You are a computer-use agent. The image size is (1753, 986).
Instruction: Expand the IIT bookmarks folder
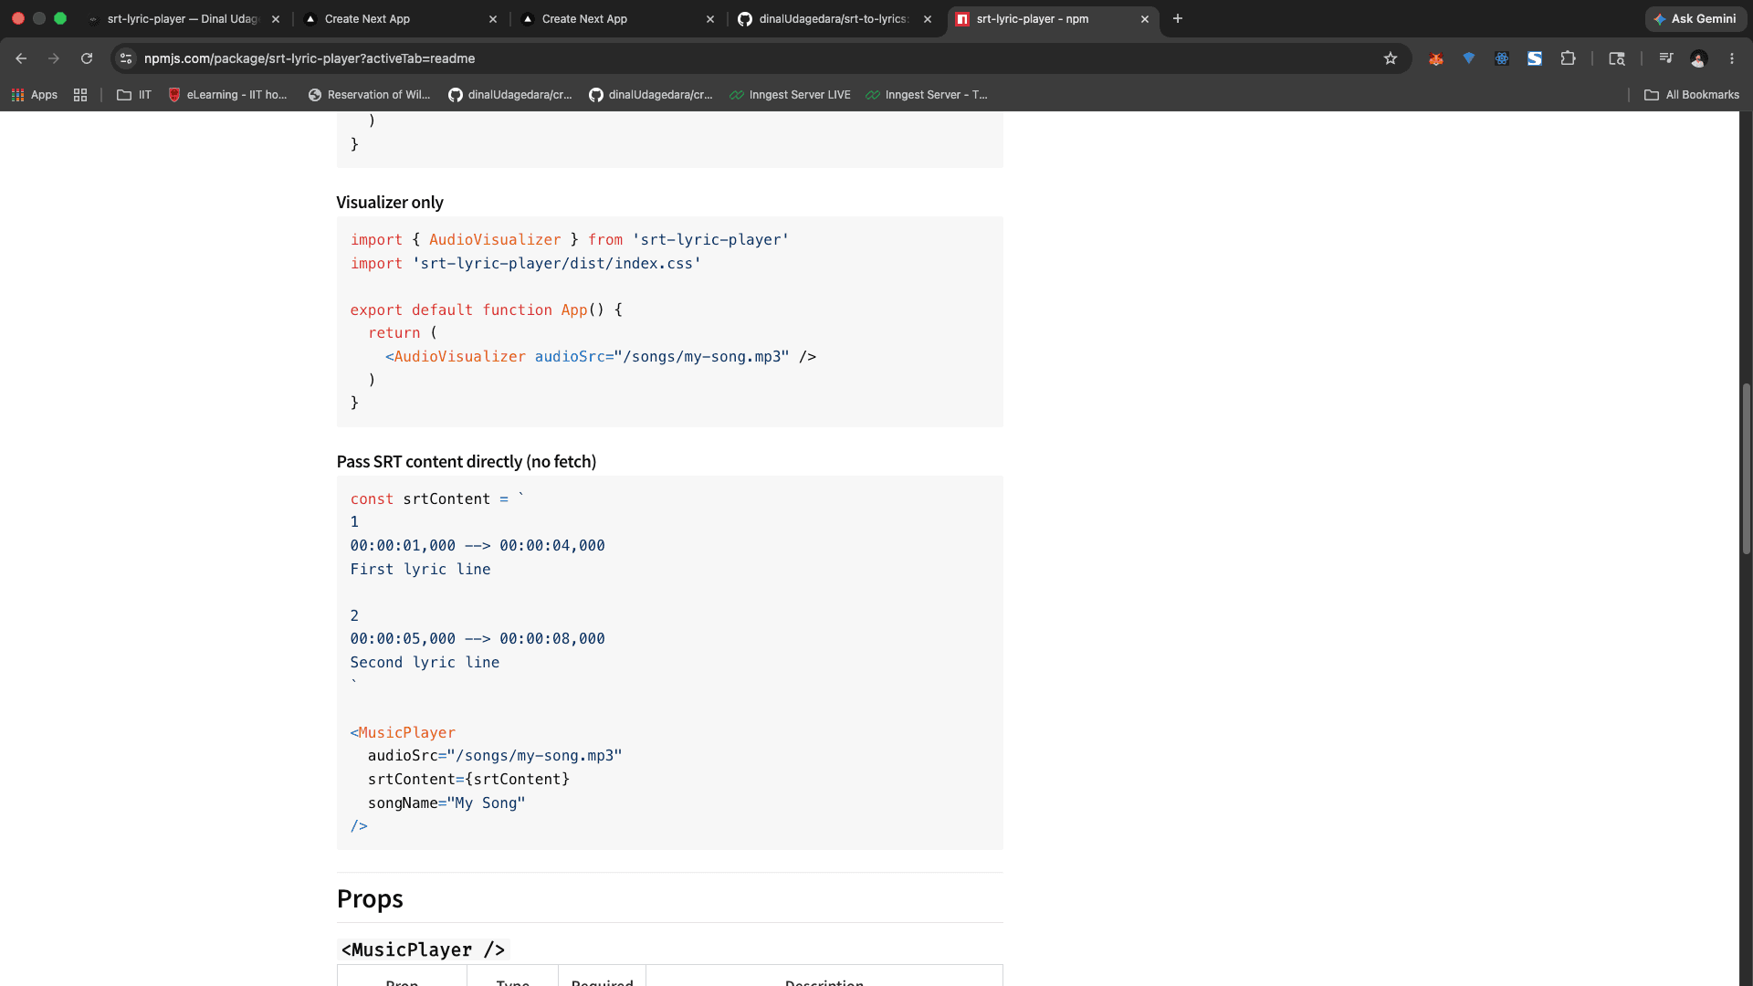coord(134,95)
